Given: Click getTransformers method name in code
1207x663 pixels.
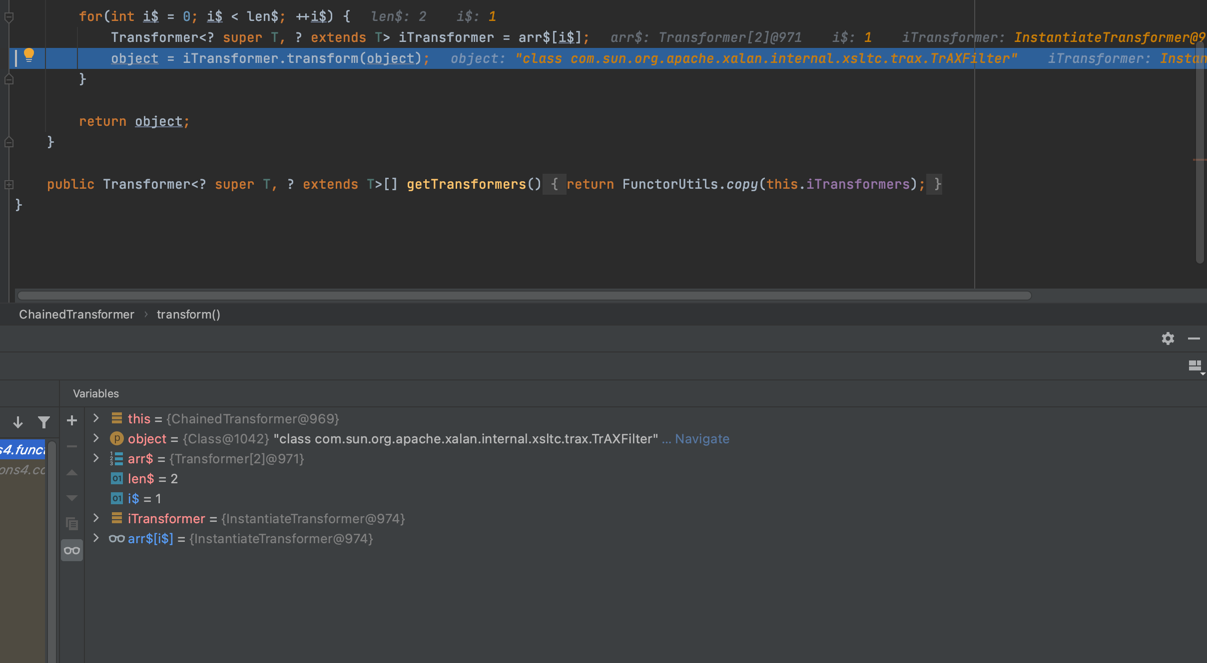Looking at the screenshot, I should coord(467,184).
